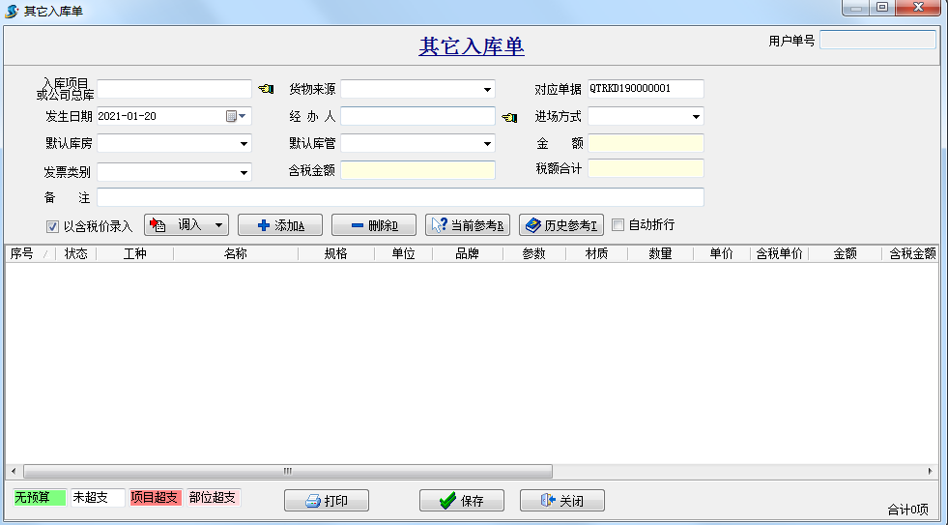Open the 货物来源 dropdown
Screen dimensions: 948x525
[487, 90]
